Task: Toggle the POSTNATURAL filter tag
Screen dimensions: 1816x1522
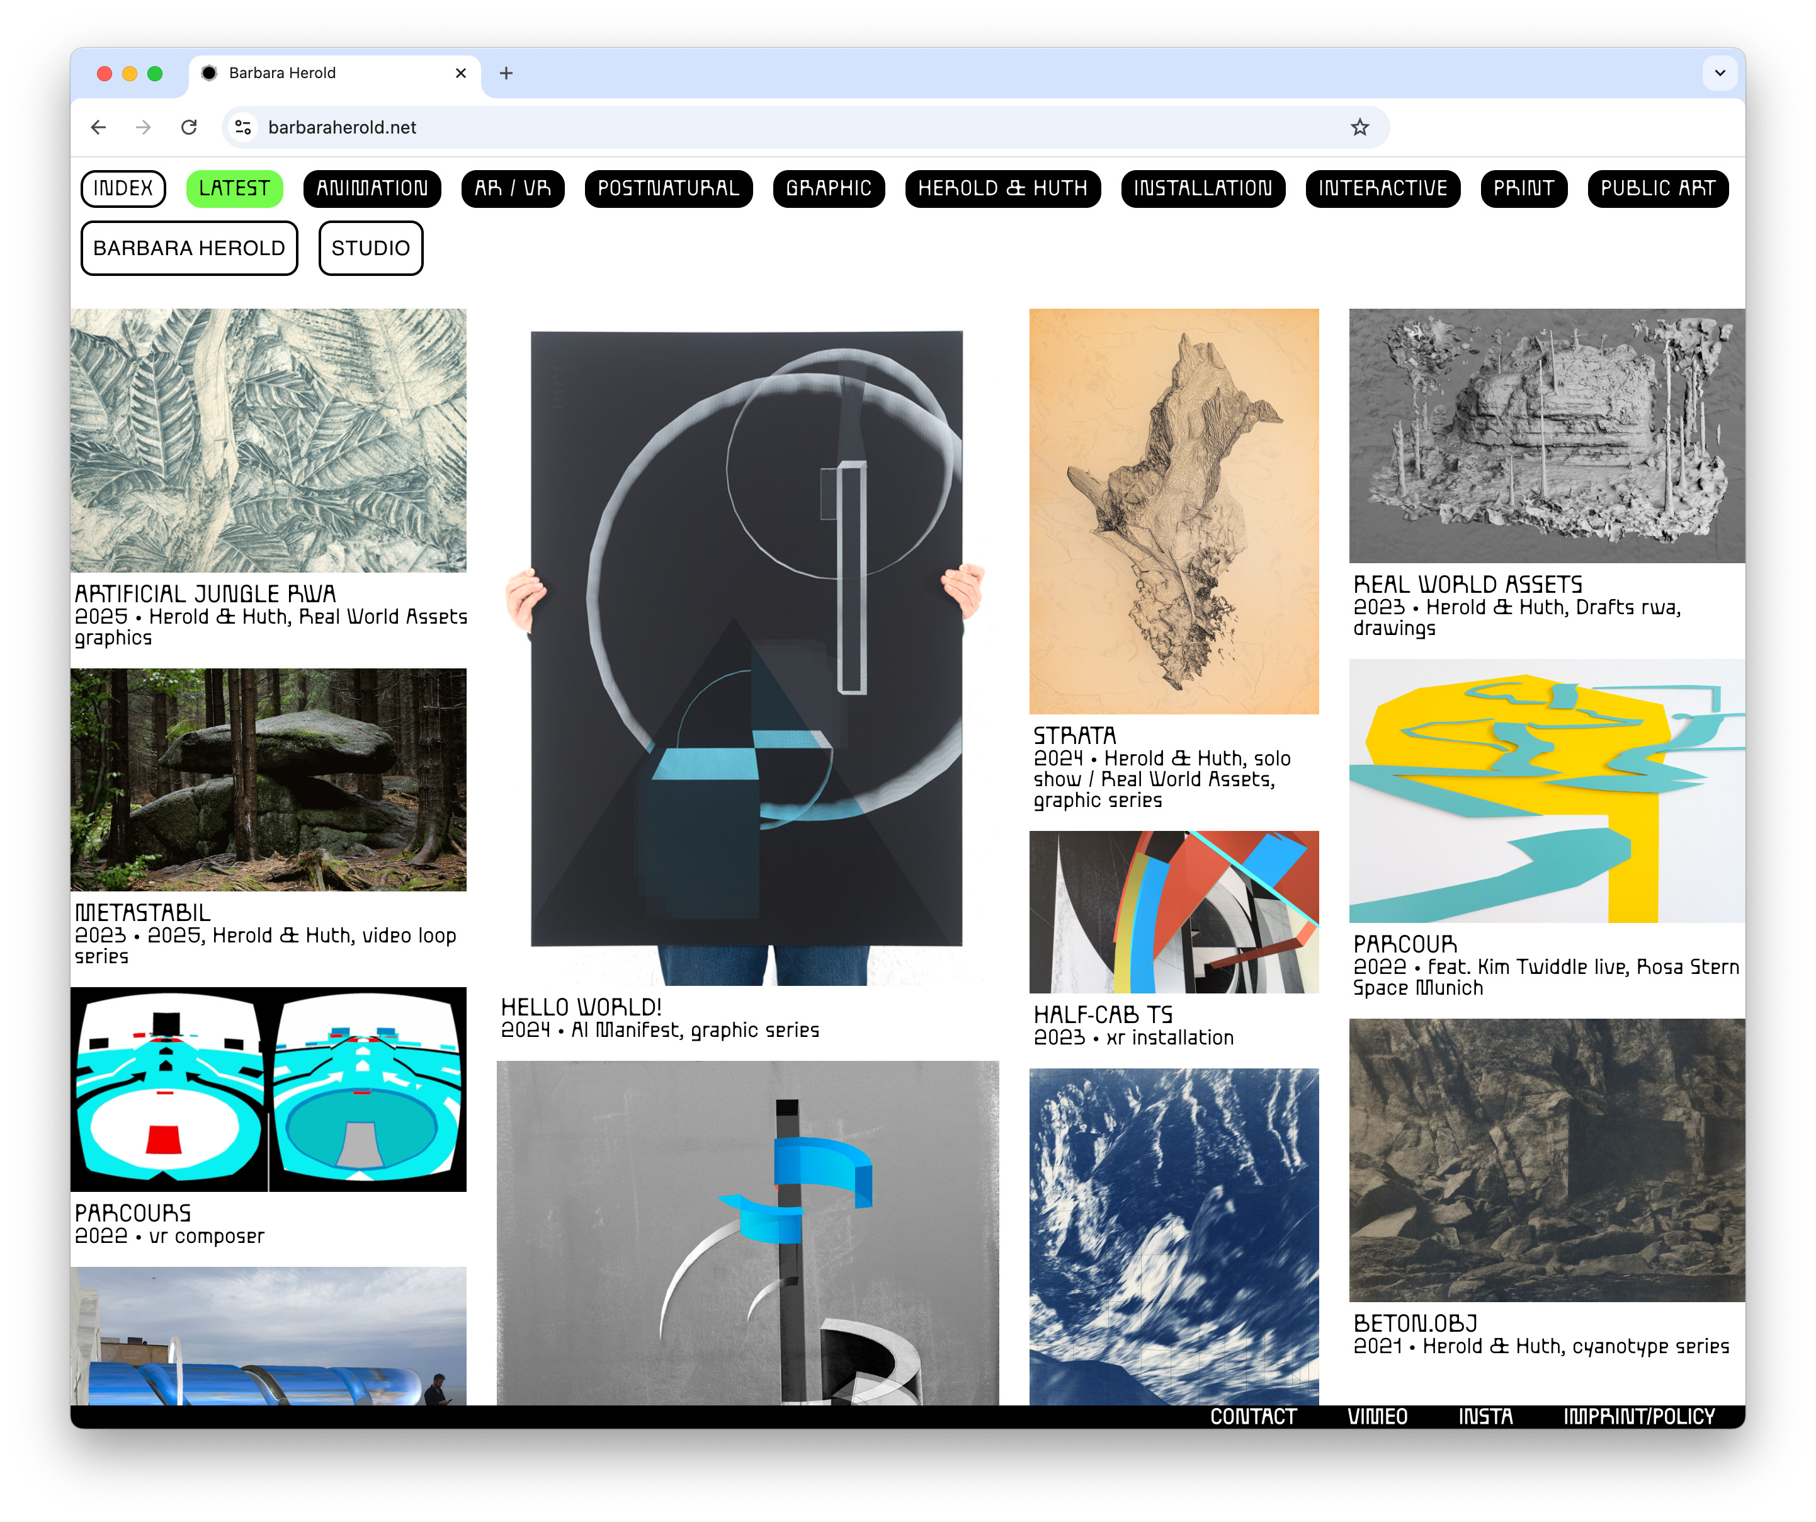Action: pos(669,188)
